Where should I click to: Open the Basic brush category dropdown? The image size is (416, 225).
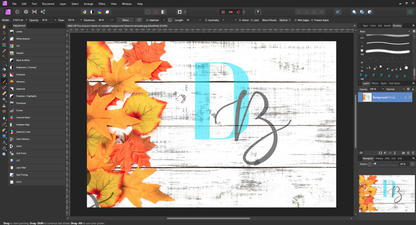pos(409,31)
